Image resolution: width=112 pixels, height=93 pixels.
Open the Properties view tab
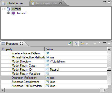pyautogui.click(x=12, y=44)
